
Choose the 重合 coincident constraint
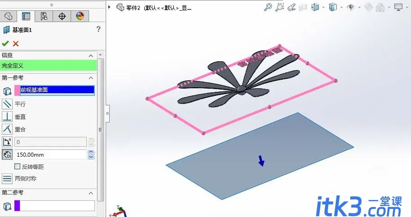[x=7, y=129]
